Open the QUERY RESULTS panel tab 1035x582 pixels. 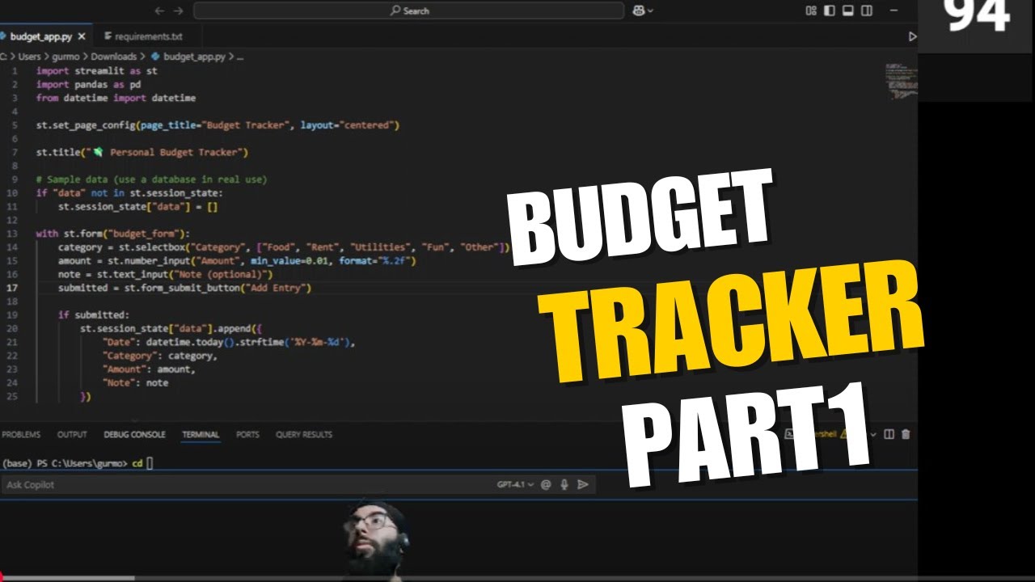tap(304, 434)
